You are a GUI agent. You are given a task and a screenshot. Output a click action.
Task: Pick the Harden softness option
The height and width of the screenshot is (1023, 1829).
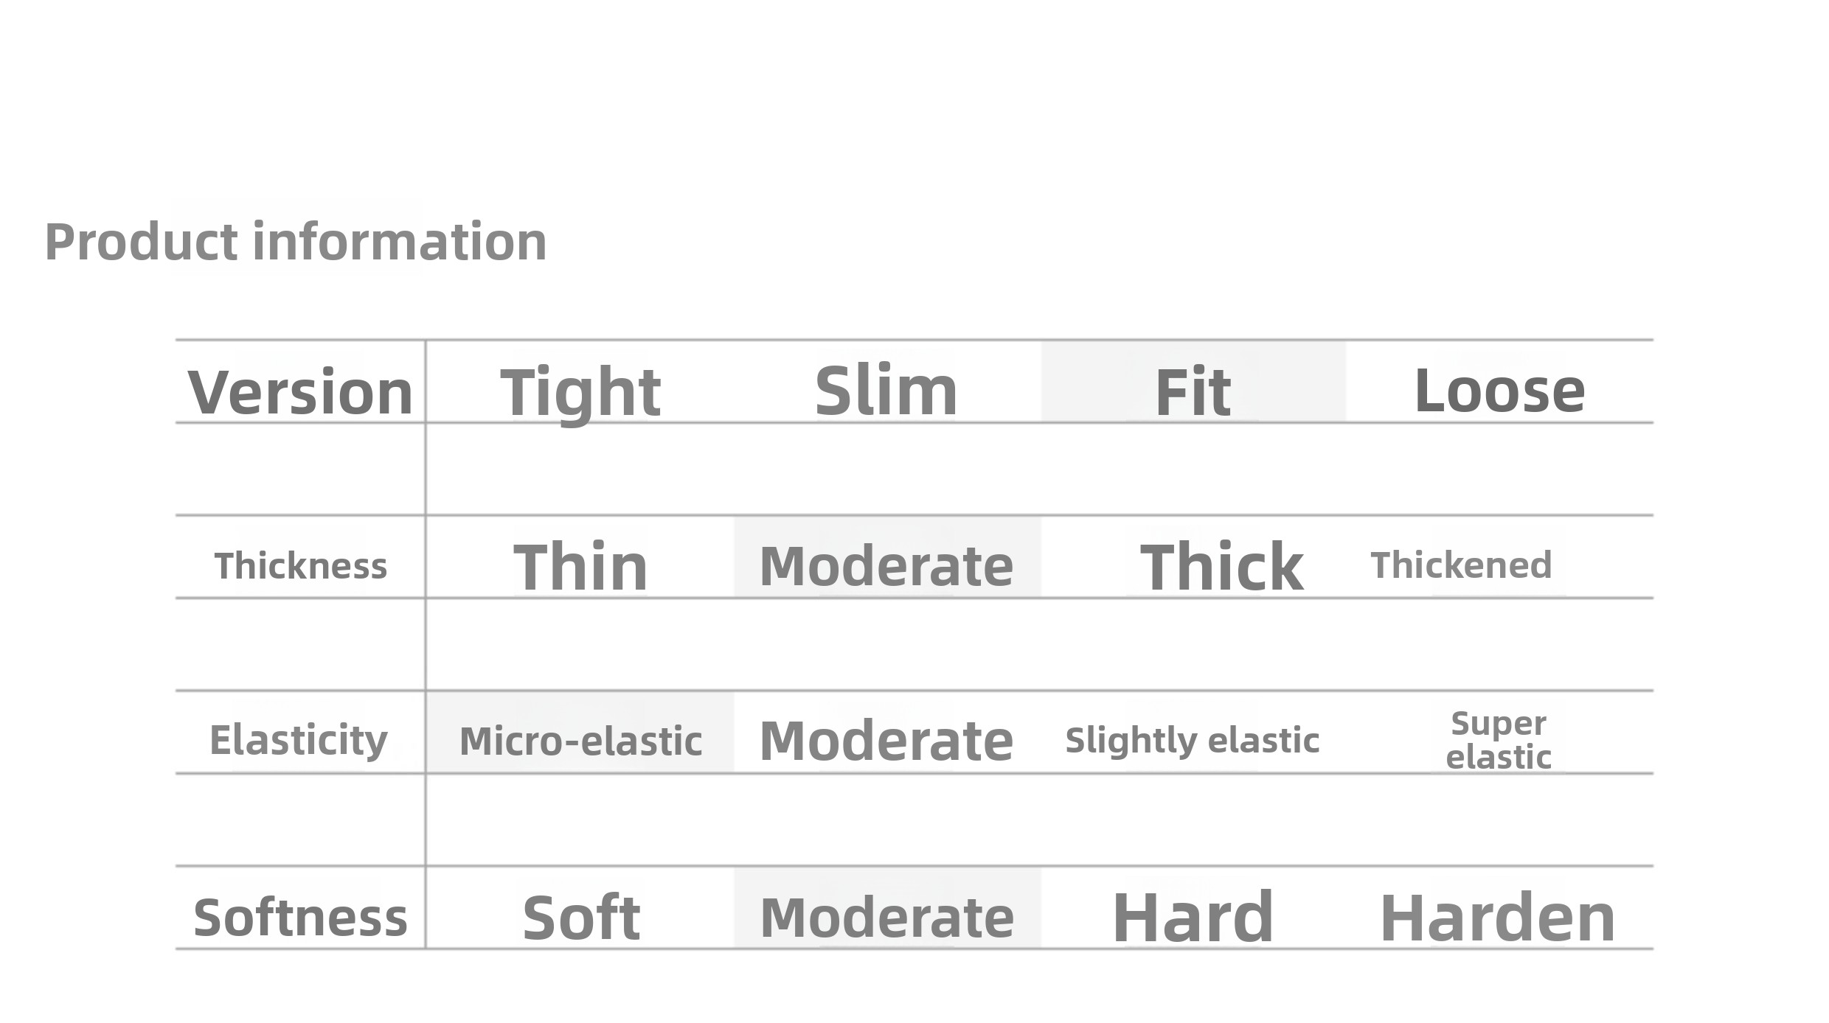pyautogui.click(x=1498, y=918)
